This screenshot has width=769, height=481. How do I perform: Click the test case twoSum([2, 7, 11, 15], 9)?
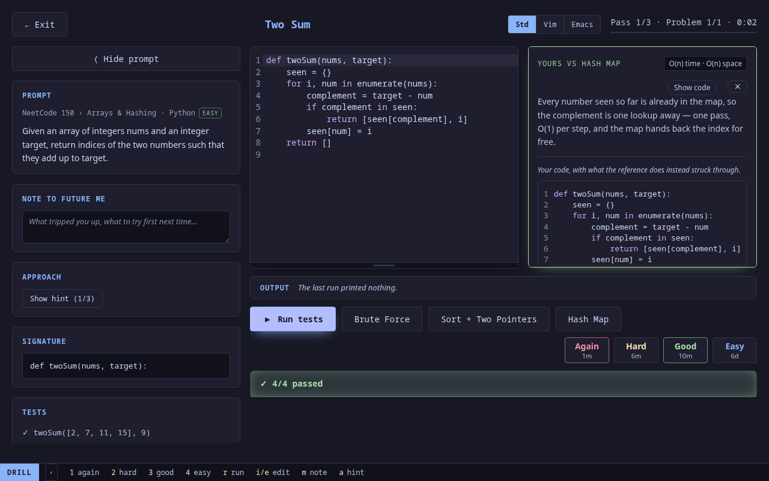92,432
